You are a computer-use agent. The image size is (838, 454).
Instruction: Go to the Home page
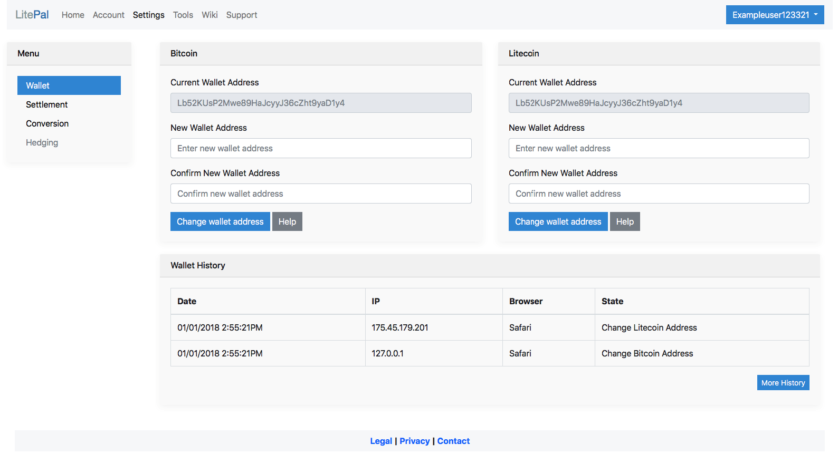73,15
